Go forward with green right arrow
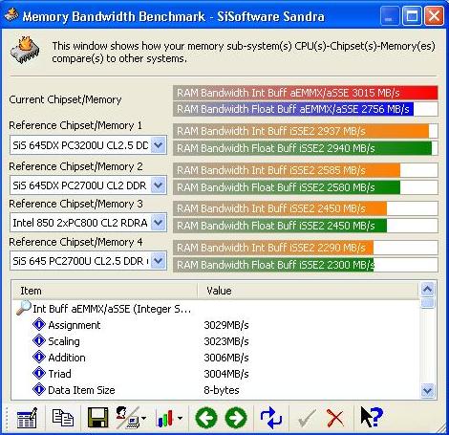449x435 pixels. coord(236,418)
